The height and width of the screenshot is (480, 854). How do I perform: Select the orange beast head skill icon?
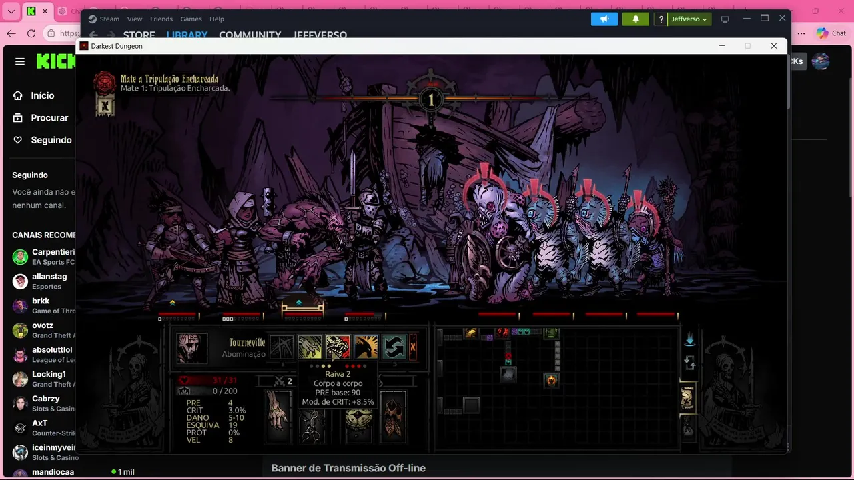pos(366,347)
